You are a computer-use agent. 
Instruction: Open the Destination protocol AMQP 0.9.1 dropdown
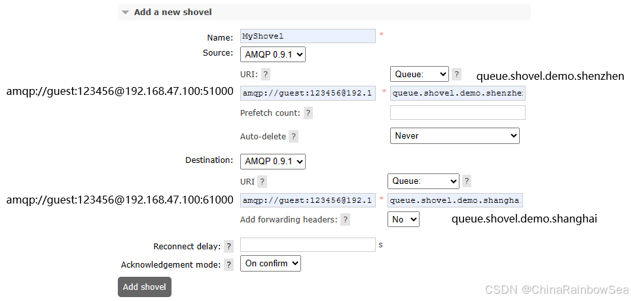tap(273, 161)
